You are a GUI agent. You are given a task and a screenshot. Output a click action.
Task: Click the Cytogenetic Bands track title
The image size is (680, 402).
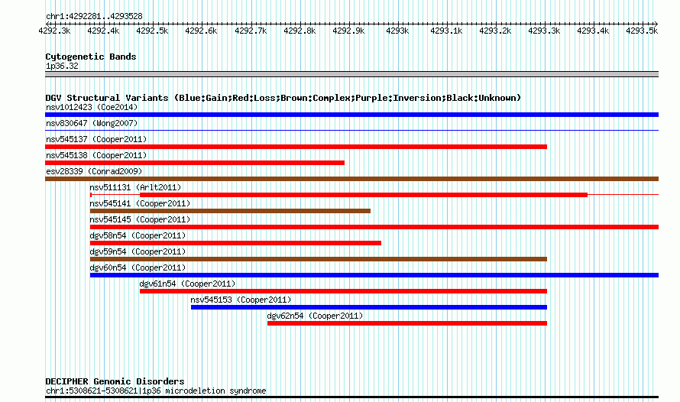coord(91,57)
